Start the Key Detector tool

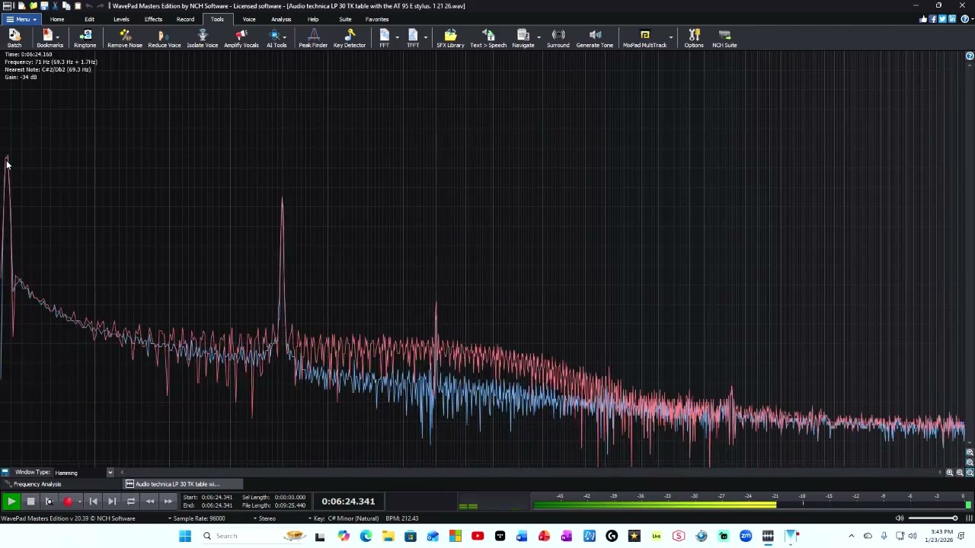coord(350,38)
